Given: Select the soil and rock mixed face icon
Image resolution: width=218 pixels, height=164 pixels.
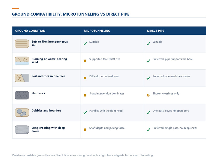Looking at the screenshot, I should point(22,78).
